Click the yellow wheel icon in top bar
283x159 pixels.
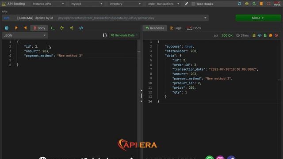(247, 4)
